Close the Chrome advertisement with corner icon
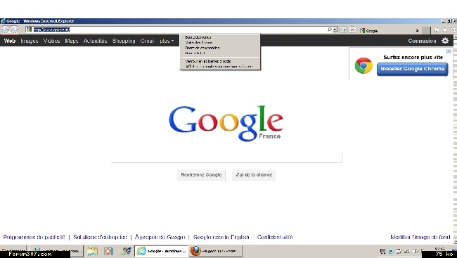The image size is (457, 258). [x=449, y=51]
